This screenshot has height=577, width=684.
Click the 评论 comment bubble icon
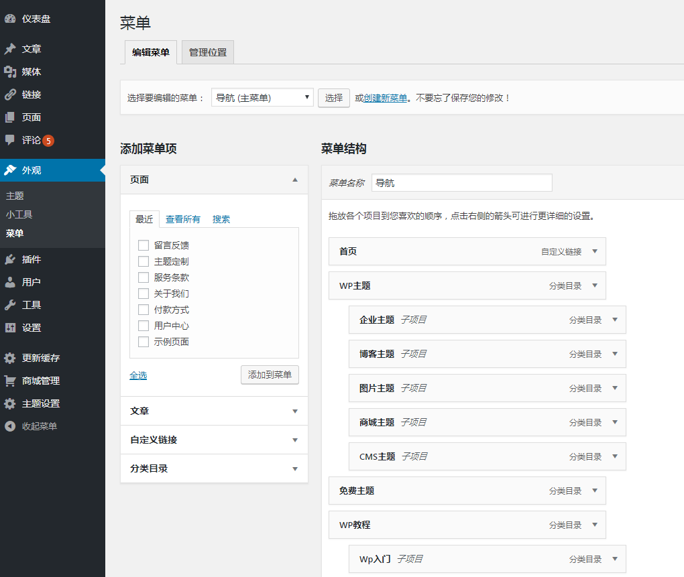pos(10,140)
